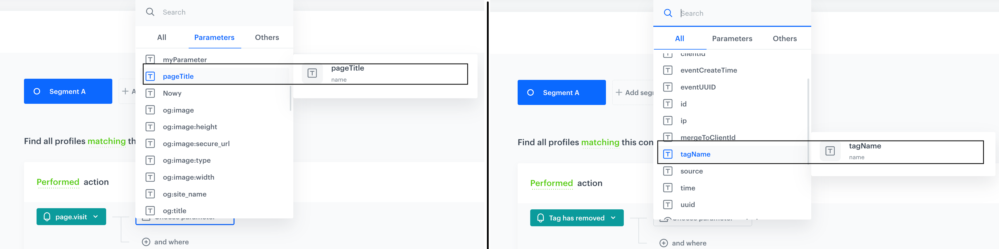Click the T icon beside eventUUID
Image resolution: width=999 pixels, height=249 pixels.
[668, 87]
